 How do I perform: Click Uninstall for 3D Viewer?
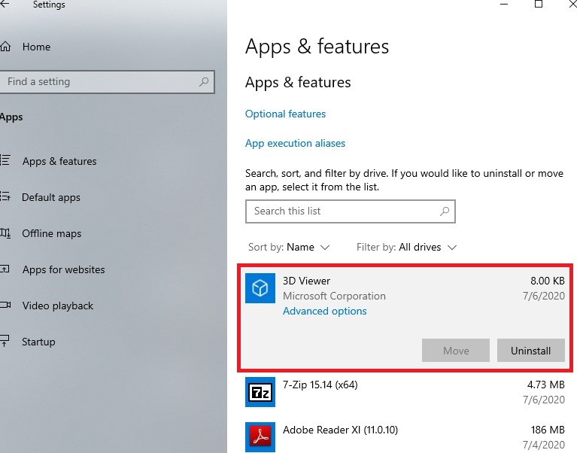(x=530, y=351)
